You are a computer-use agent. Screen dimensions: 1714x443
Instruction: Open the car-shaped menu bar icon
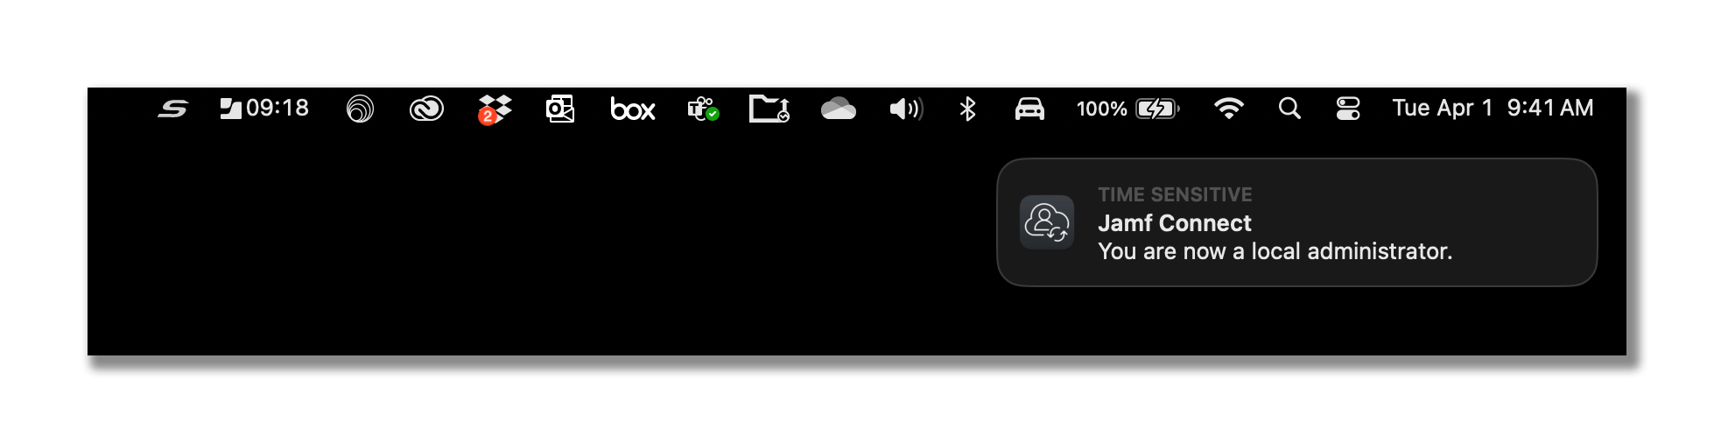pyautogui.click(x=1029, y=109)
